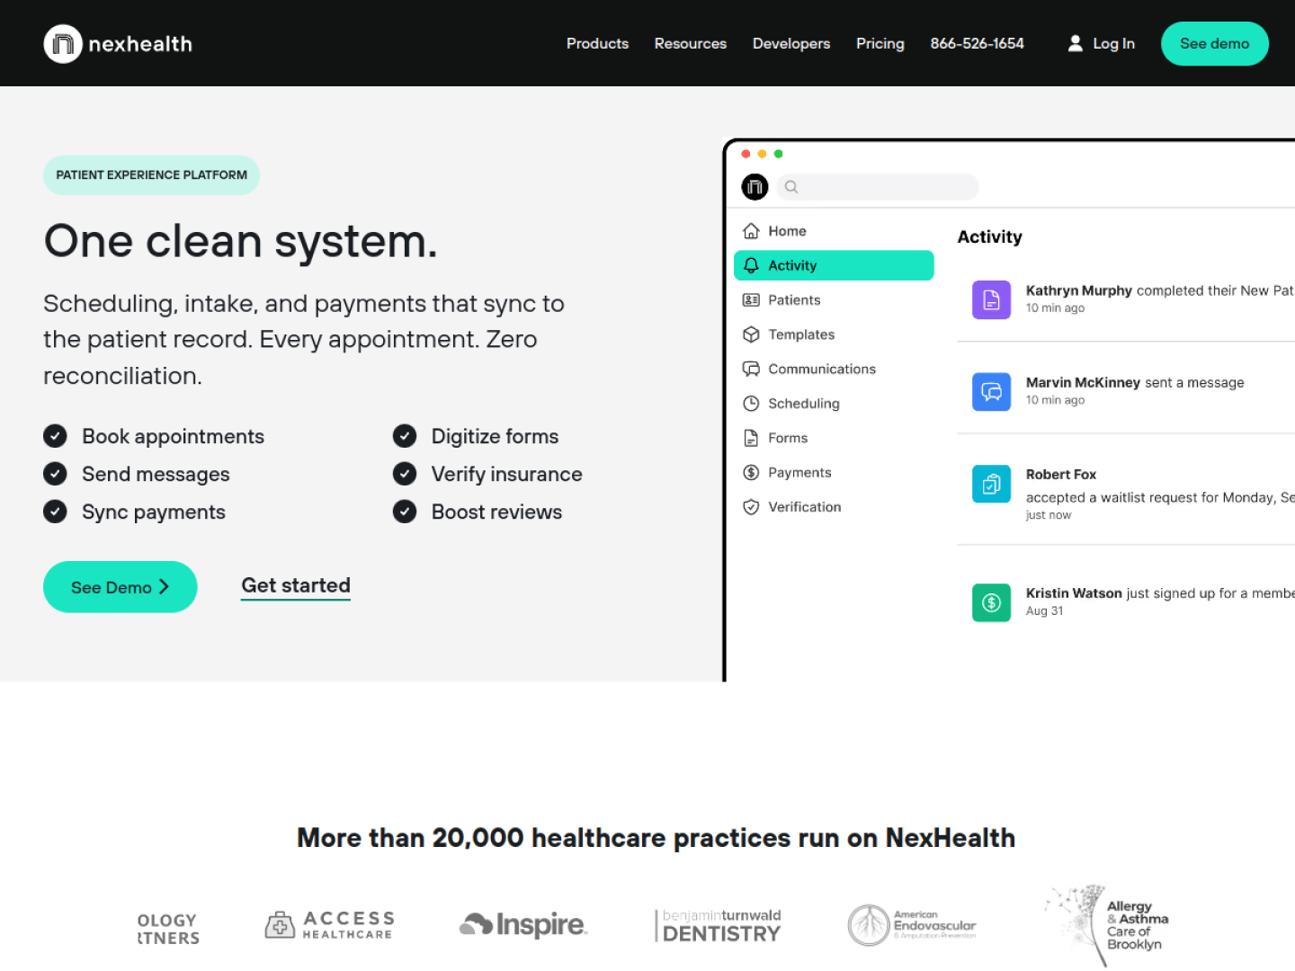Screen dimensions: 1295x971
Task: Click the user profile icon beside Log In
Action: [1075, 43]
